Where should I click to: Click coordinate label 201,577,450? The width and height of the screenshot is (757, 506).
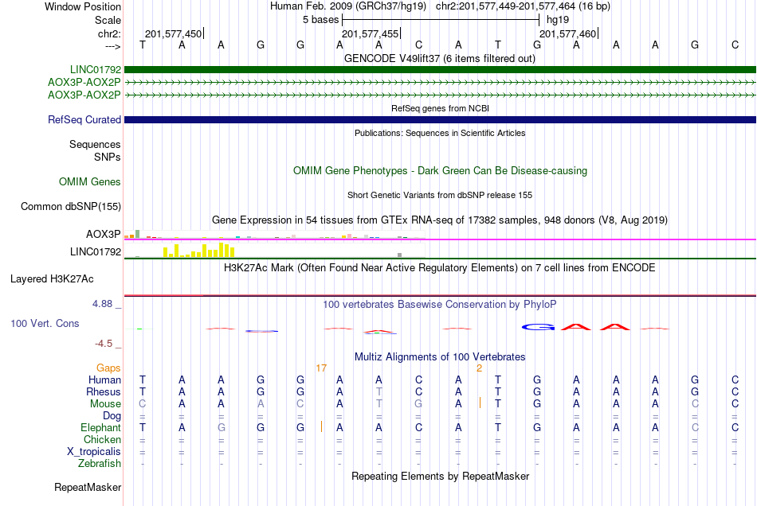pyautogui.click(x=174, y=33)
